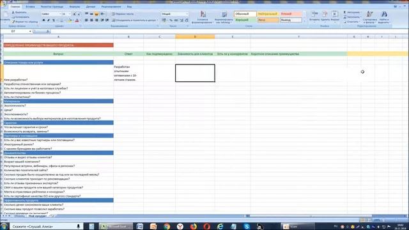Screen dimensions: 409x230
Task: Apply the Хороший cell style
Action: pos(245,20)
